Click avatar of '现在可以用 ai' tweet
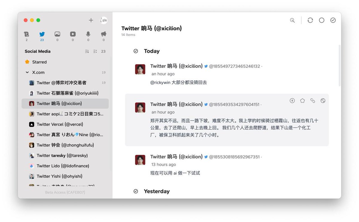The height and width of the screenshot is (222, 359). pos(140,160)
